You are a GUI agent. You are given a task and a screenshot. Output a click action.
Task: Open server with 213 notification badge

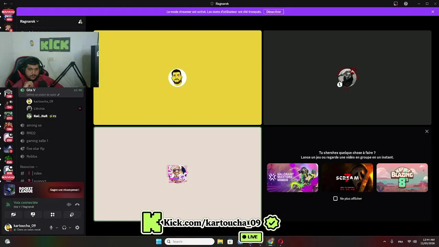[x=8, y=137]
